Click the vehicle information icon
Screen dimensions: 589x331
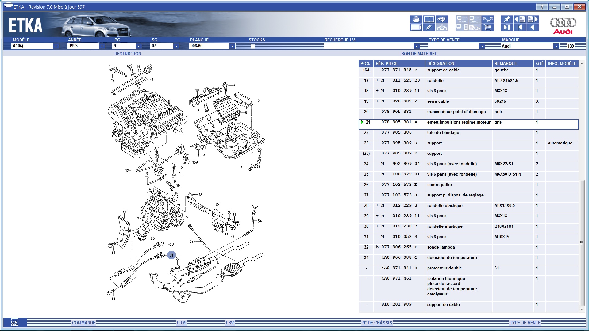click(442, 27)
